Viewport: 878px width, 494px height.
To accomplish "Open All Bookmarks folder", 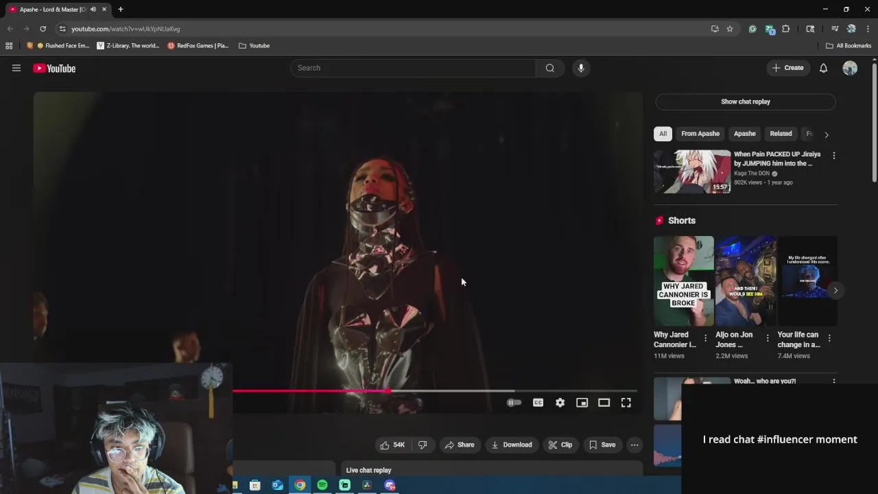I will [x=848, y=46].
